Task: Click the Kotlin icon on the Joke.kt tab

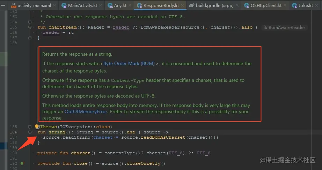Action: [294, 5]
